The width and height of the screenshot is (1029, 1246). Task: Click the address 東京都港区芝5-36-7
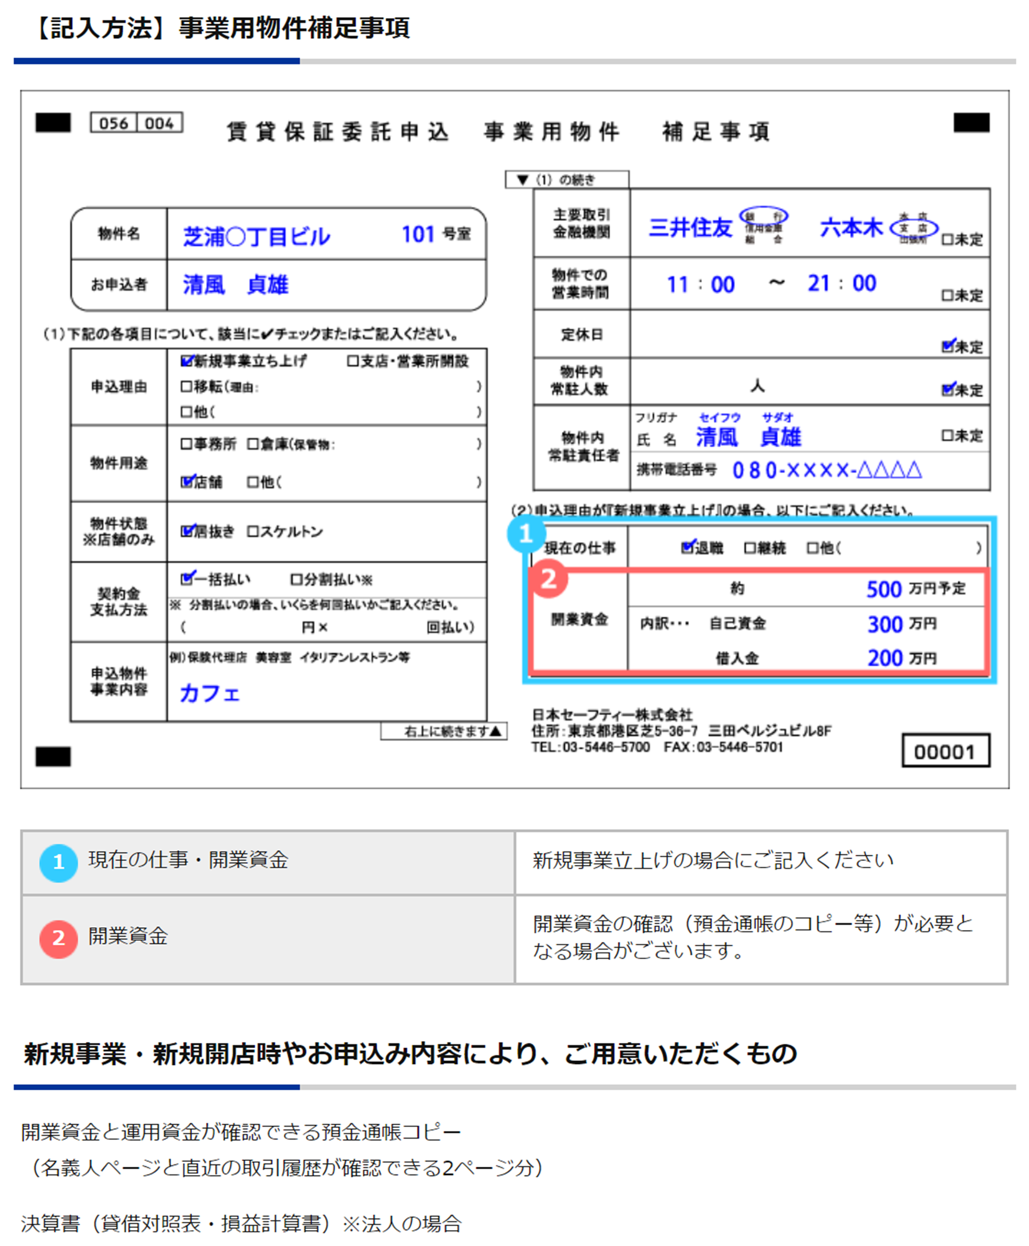(x=632, y=730)
